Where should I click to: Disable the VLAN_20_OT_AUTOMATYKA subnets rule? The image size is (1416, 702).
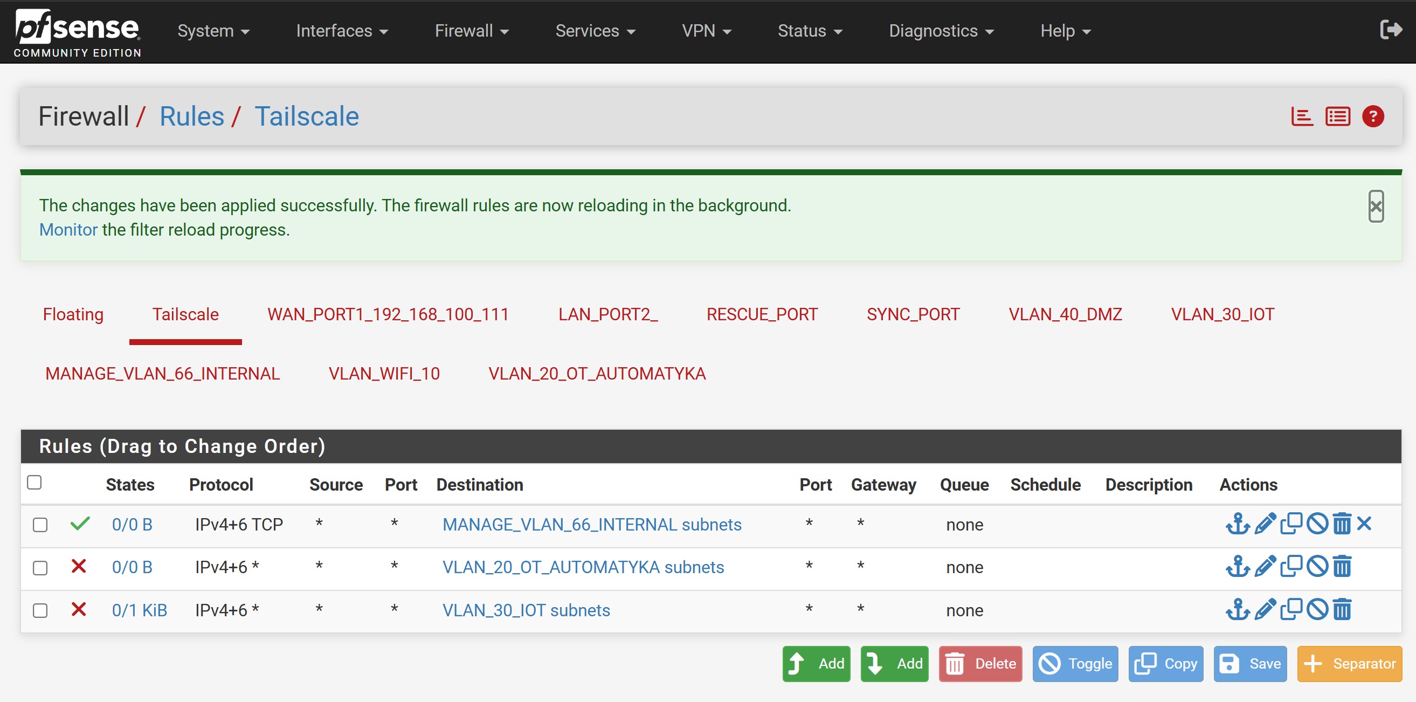[x=1317, y=566]
